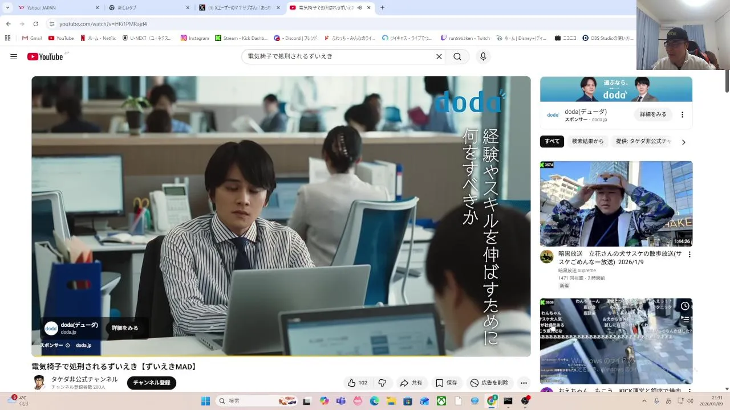Click 詳細をみる on the video ad overlay

tap(125, 328)
